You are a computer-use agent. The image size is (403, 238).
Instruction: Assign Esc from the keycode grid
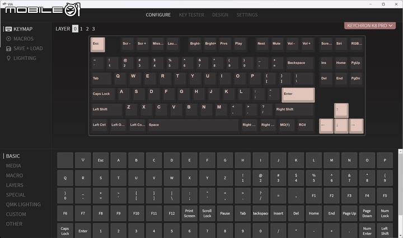(x=101, y=160)
